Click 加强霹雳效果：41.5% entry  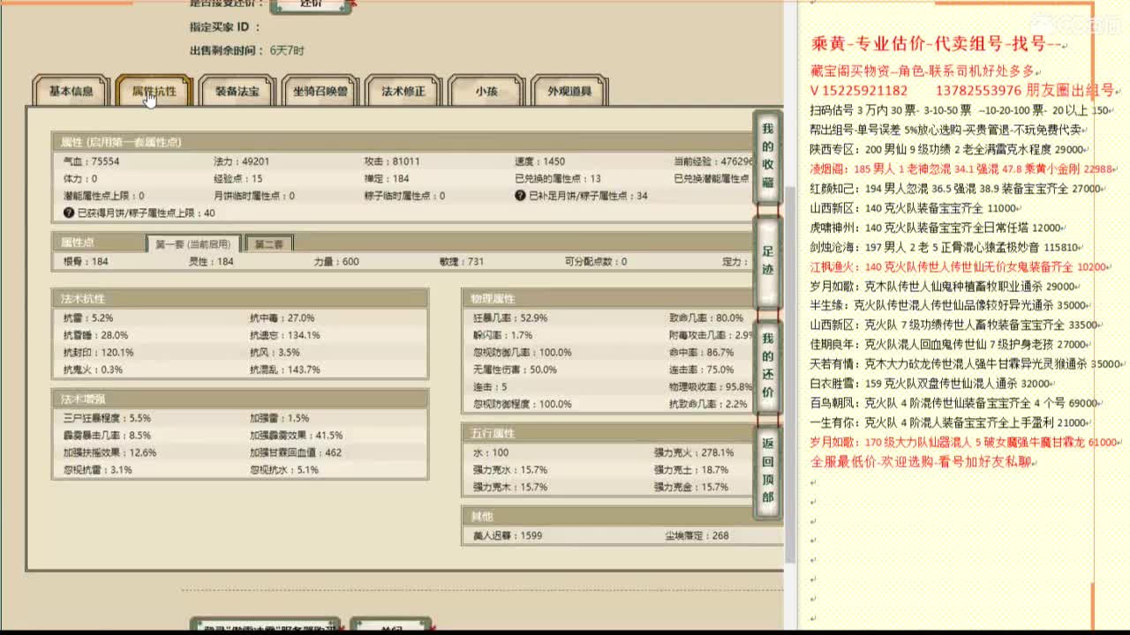click(x=297, y=436)
